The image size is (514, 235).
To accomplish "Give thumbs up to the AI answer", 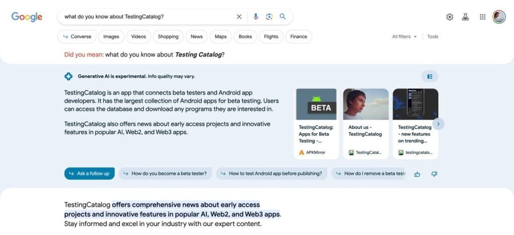I will pyautogui.click(x=417, y=174).
